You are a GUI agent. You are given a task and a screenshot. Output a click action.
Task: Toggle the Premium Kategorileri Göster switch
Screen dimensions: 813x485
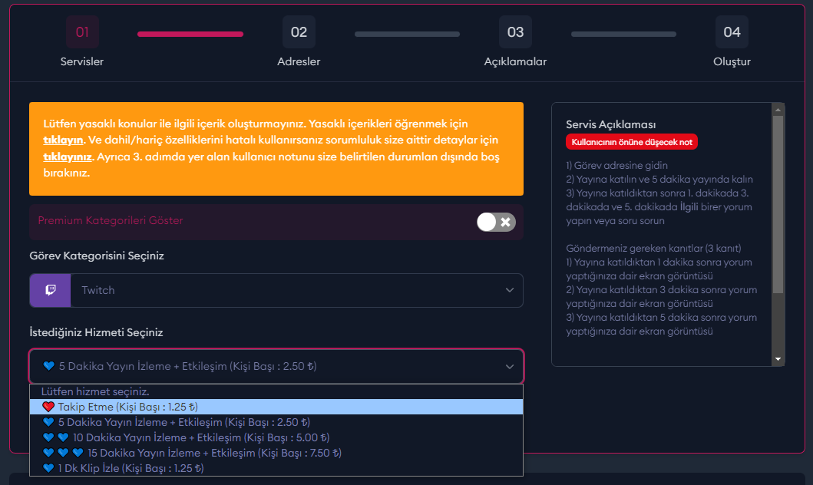point(496,223)
